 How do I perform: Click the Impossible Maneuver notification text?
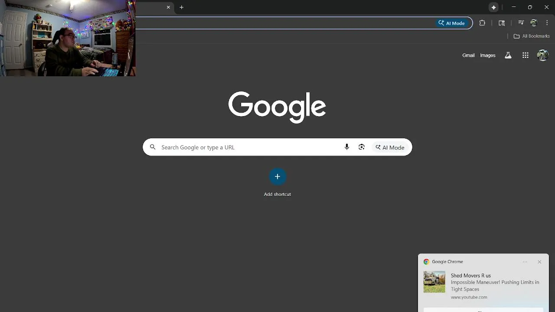pos(495,286)
